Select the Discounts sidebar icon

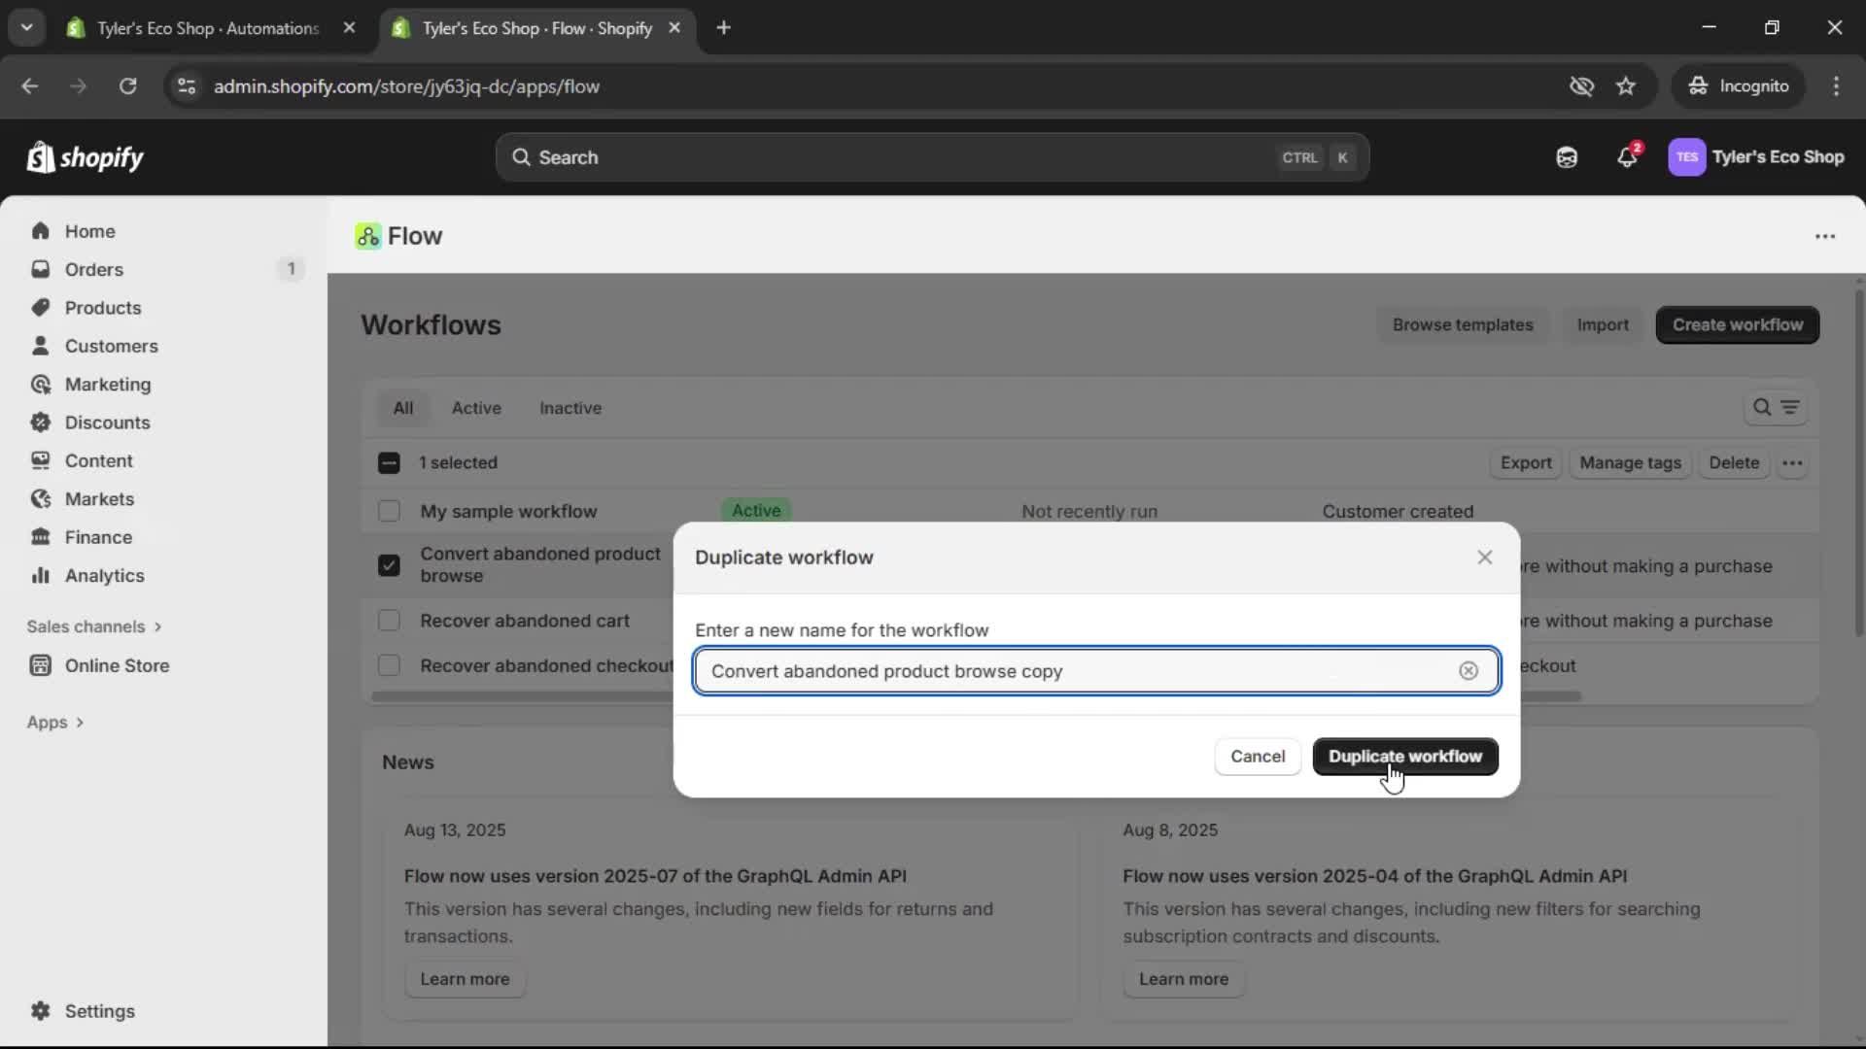click(40, 423)
